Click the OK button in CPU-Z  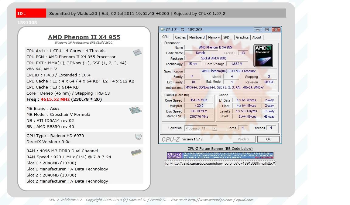[269, 139]
